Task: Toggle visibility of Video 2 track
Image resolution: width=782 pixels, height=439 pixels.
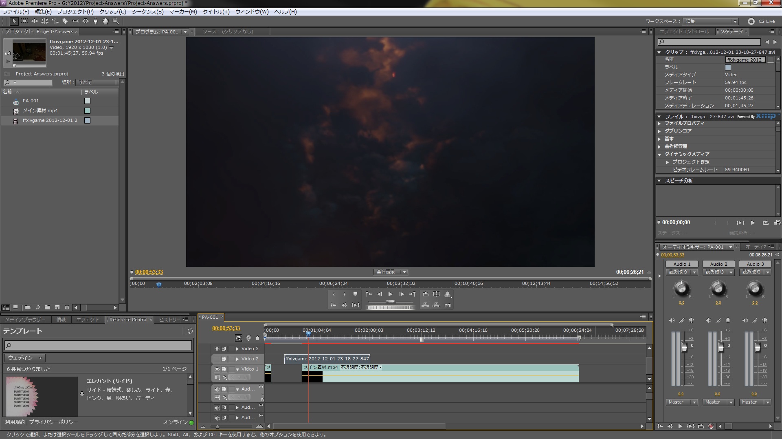Action: click(x=217, y=359)
